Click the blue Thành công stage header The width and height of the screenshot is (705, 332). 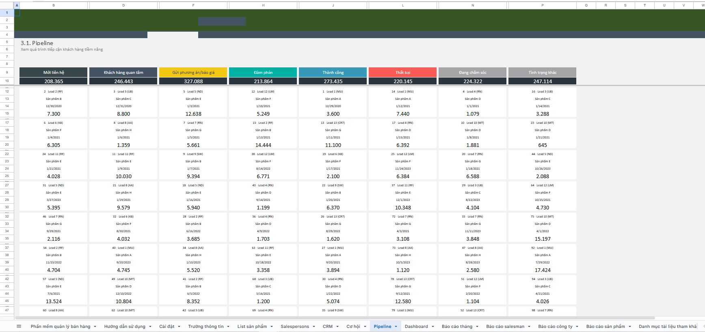click(x=333, y=72)
